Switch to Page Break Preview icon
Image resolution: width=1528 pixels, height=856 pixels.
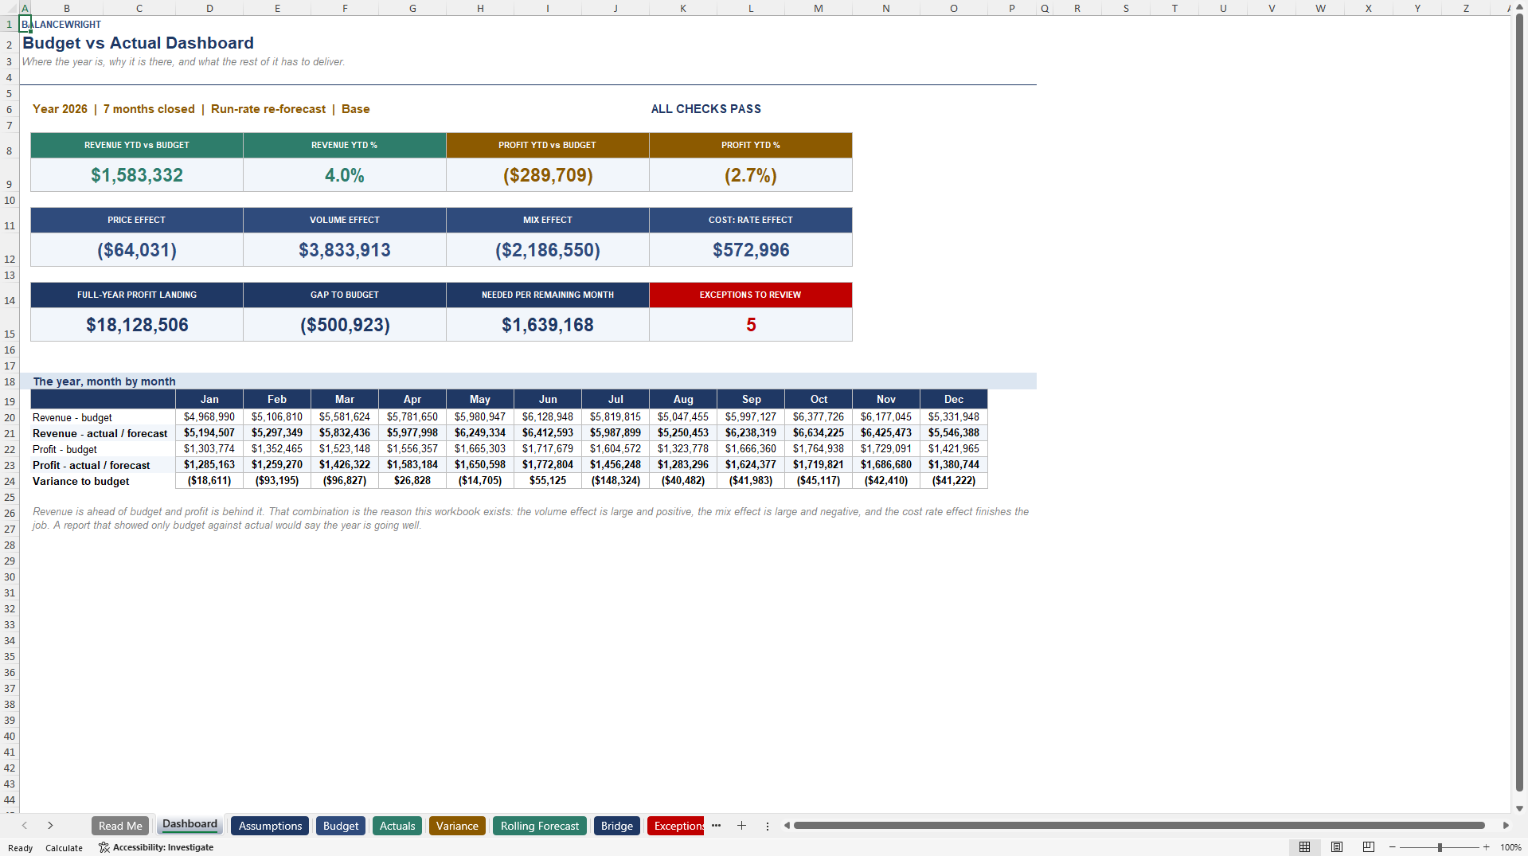click(1369, 847)
